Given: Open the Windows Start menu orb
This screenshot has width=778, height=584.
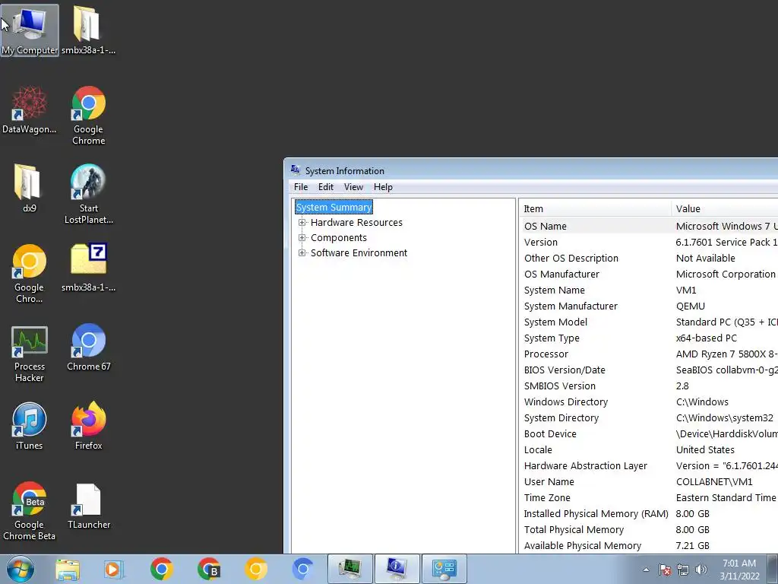Looking at the screenshot, I should coord(21,569).
